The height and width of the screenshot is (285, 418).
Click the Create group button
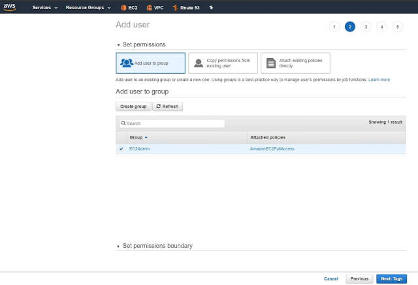click(133, 107)
